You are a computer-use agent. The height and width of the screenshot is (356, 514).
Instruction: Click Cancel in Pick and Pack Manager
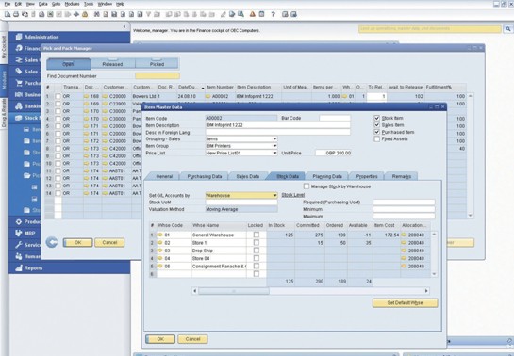[109, 242]
